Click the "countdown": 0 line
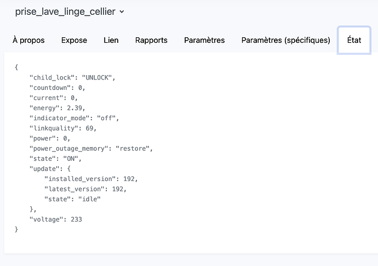Viewport: 378px width, 266px height. 57,88
